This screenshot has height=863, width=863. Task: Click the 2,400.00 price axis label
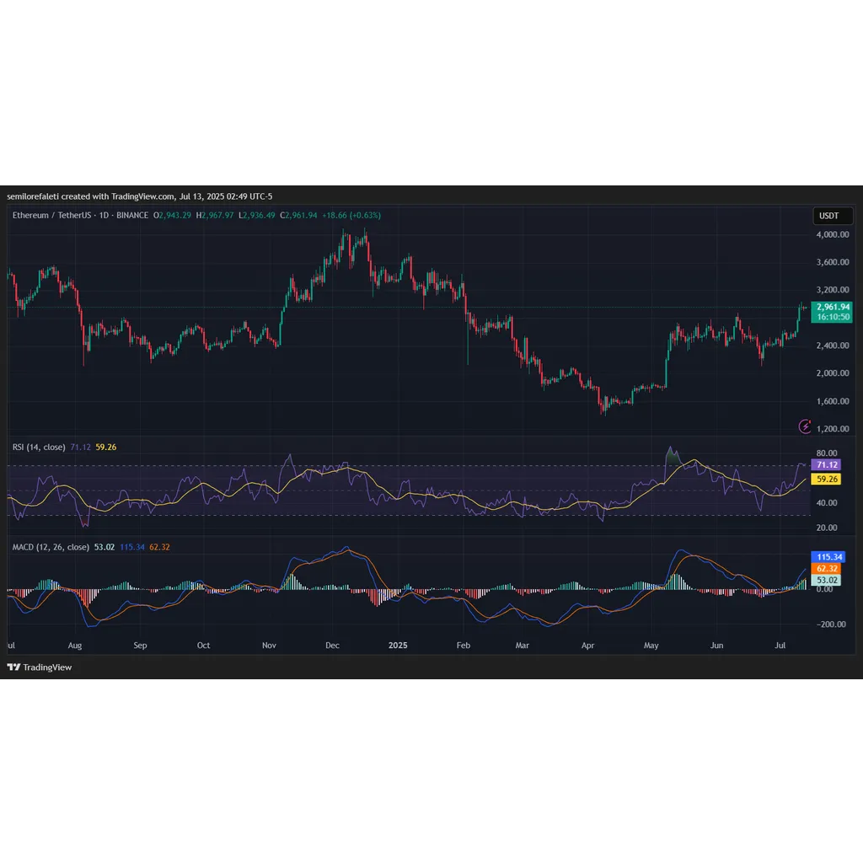832,346
